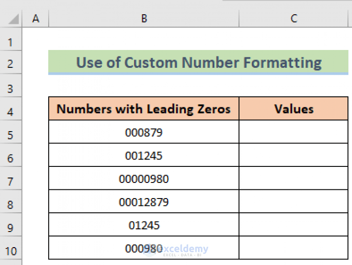Select column A header

35,19
